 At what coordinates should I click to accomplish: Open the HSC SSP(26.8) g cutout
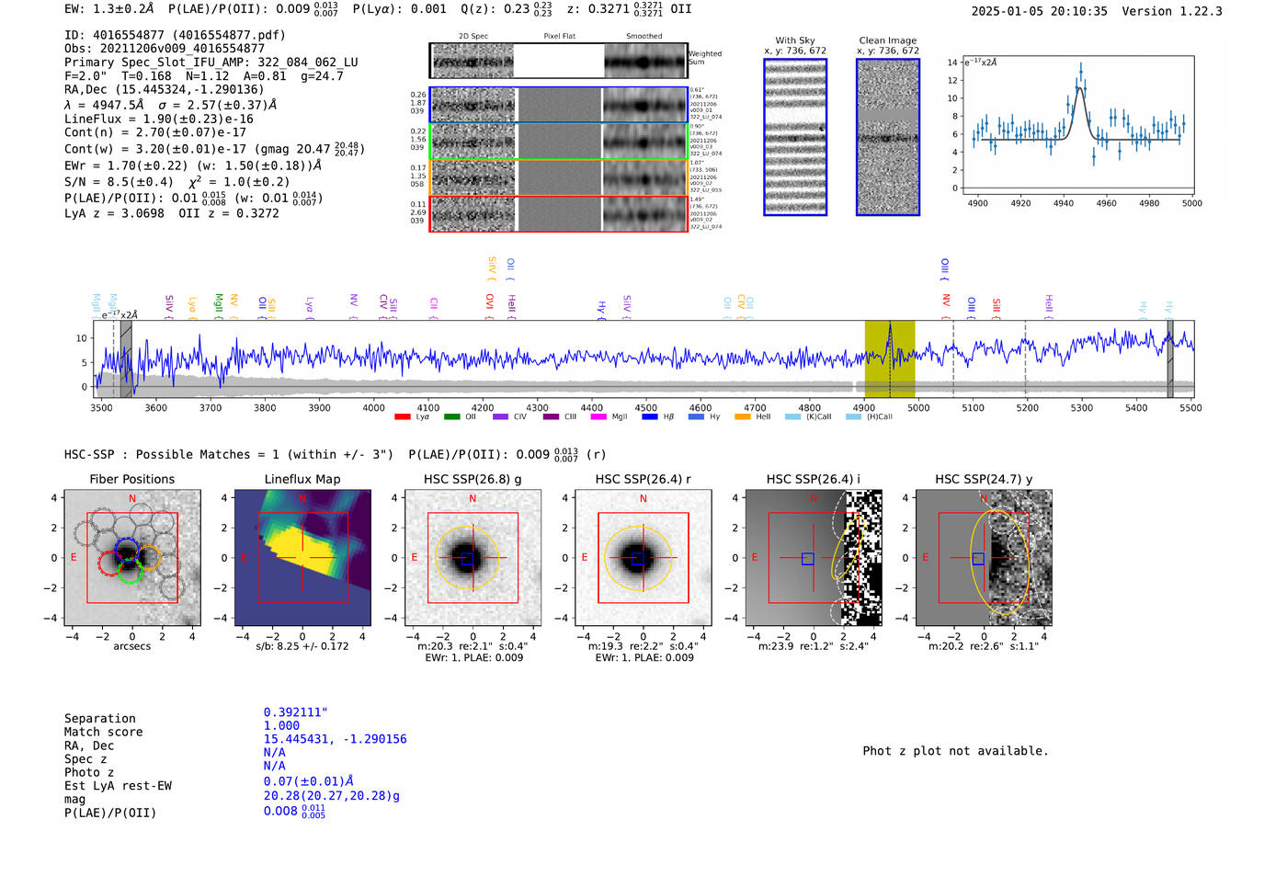pos(473,558)
